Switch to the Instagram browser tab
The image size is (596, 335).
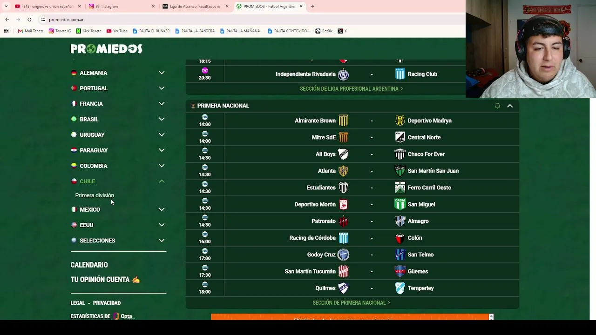(x=121, y=7)
